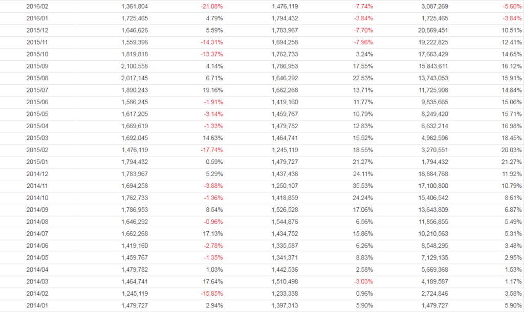Viewport: 524px width, 312px height.
Task: Select the -15.85% negative percentage
Action: point(211,294)
